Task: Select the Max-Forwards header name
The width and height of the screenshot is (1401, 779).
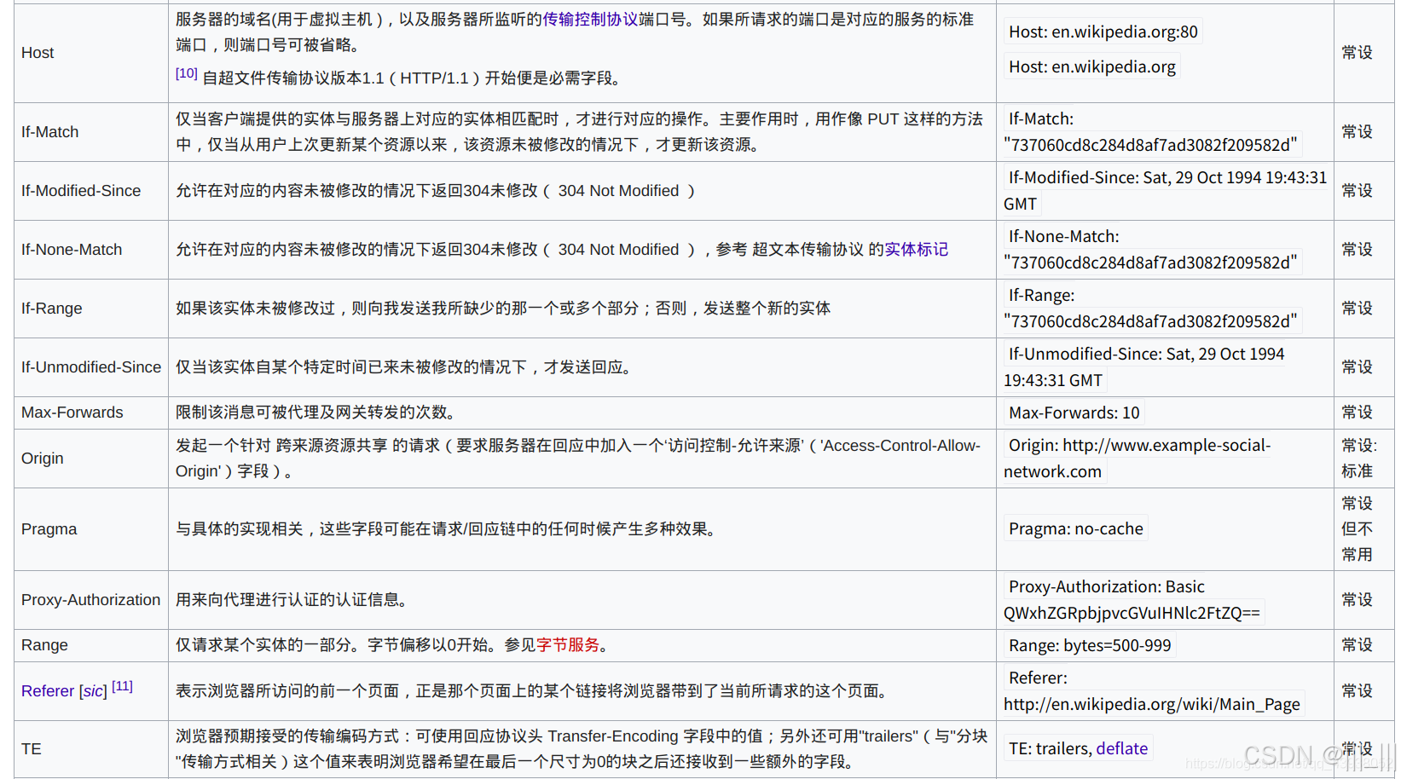Action: 72,413
